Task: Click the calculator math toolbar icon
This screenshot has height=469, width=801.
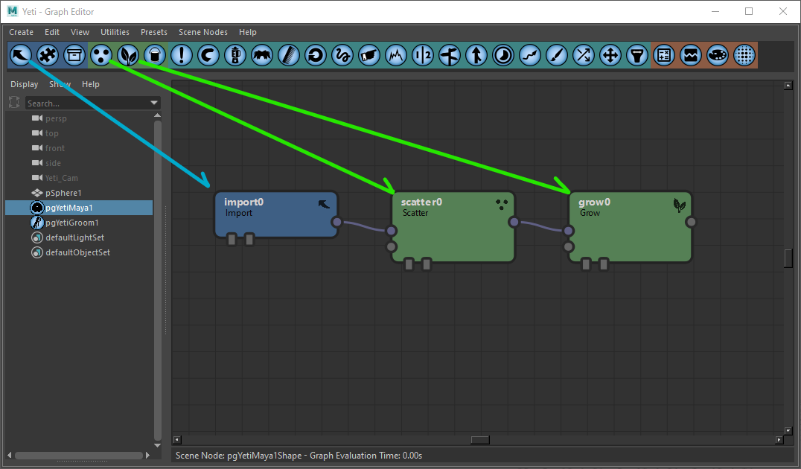Action: [664, 55]
